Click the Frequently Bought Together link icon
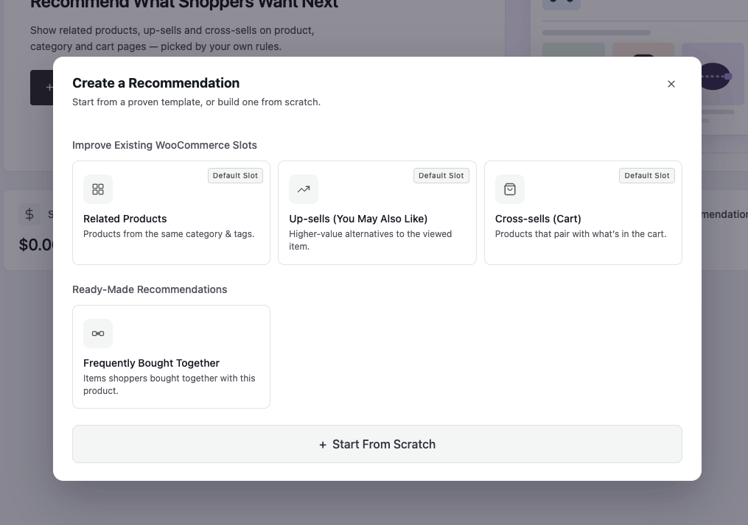This screenshot has width=748, height=525. [x=98, y=334]
